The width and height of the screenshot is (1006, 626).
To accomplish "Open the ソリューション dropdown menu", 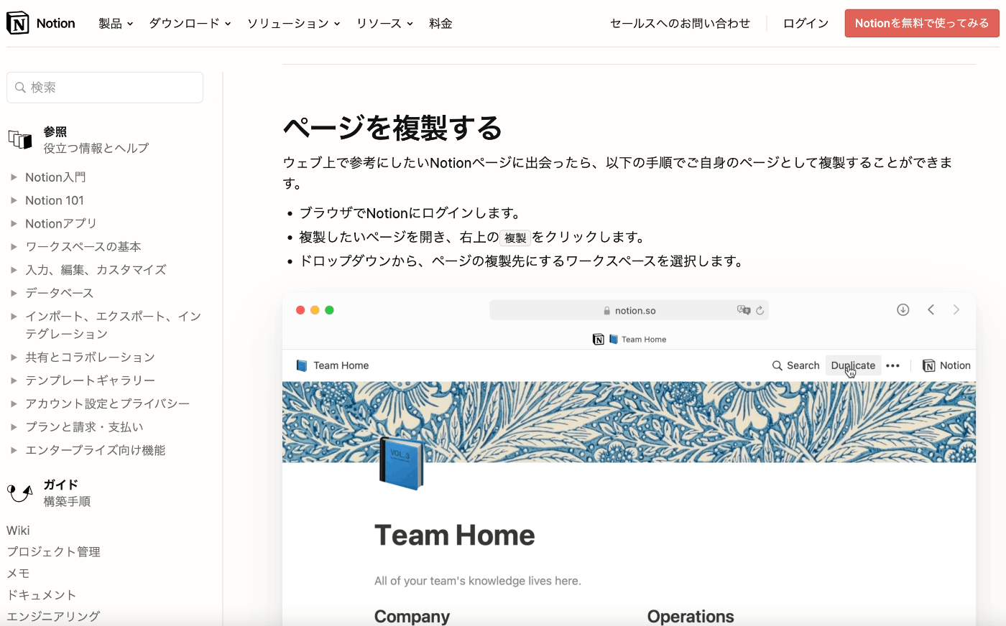I will tap(293, 24).
